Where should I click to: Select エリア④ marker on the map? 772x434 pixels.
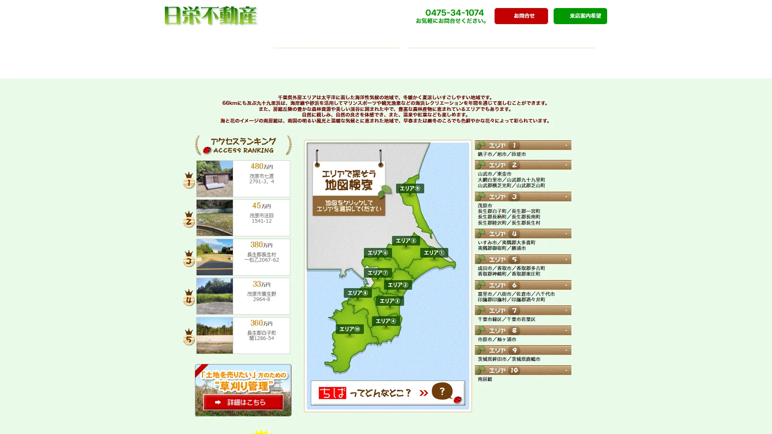pos(386,321)
